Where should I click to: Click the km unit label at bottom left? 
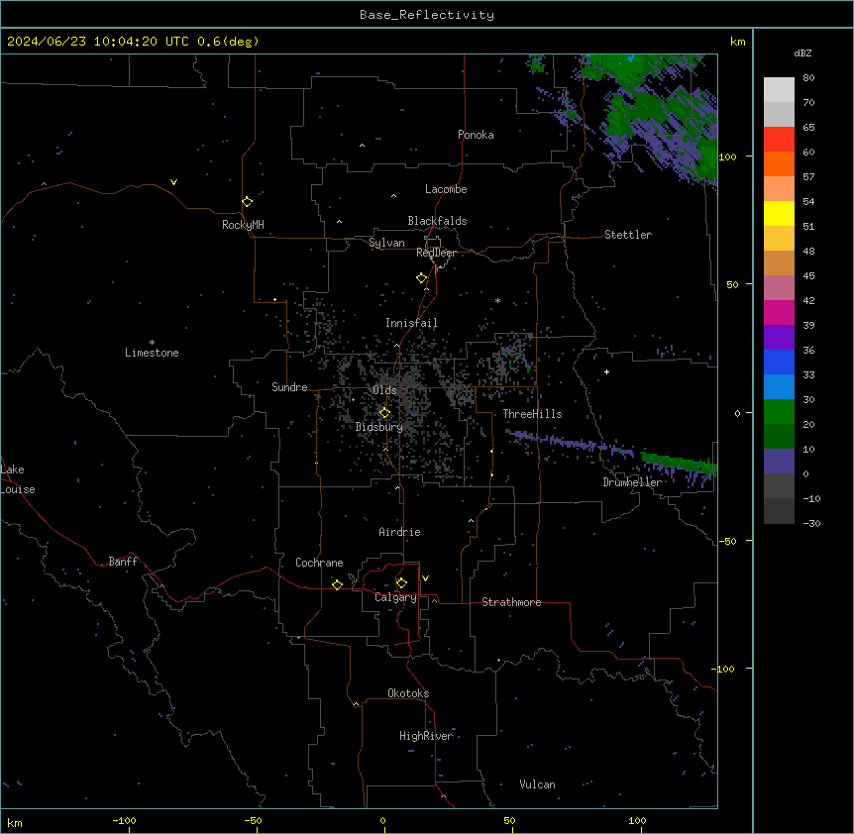(15, 823)
